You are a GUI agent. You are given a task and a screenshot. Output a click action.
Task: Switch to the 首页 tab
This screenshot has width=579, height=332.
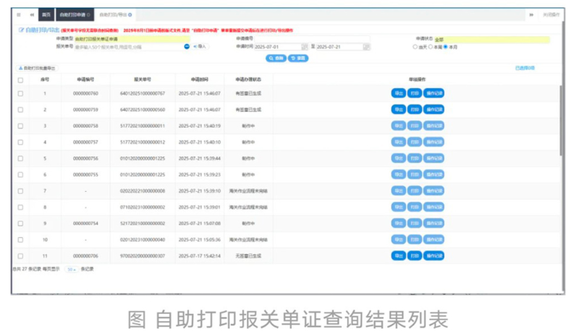[x=46, y=14]
